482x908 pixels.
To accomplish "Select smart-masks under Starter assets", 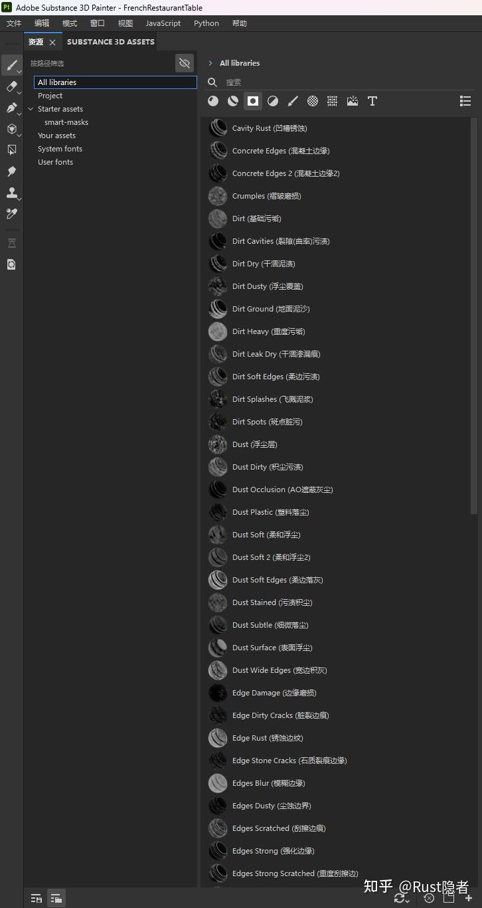I will (x=66, y=122).
